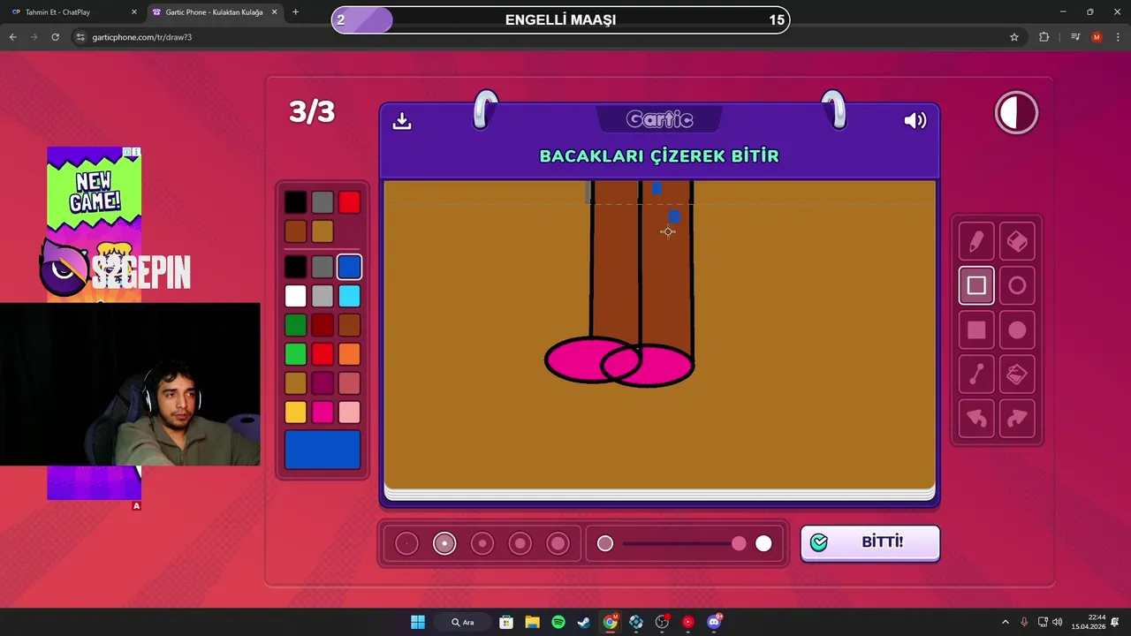Select the straight line tool

click(x=976, y=375)
